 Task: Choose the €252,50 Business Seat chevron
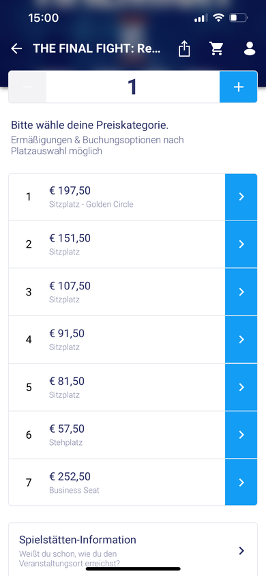[241, 483]
